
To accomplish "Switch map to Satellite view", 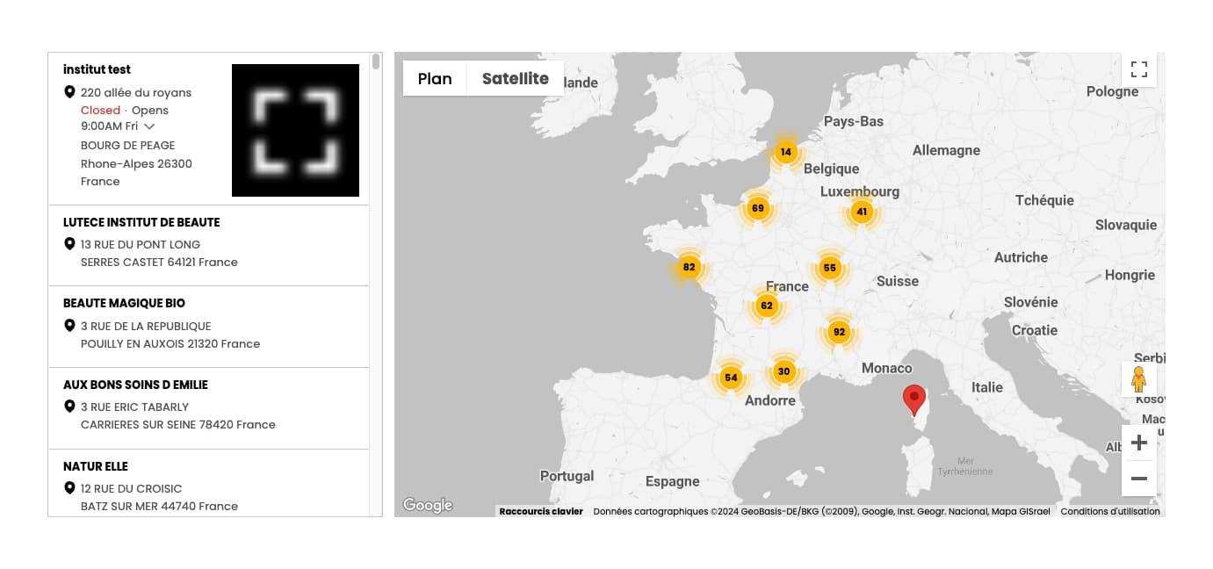I will (515, 78).
